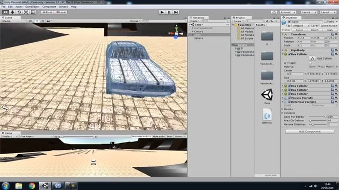The height and width of the screenshot is (190, 339).
Task: Expand the Meshes array
Action: pyautogui.click(x=282, y=109)
